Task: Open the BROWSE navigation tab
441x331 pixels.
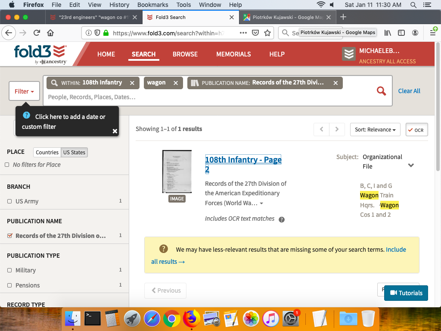Action: pos(185,54)
